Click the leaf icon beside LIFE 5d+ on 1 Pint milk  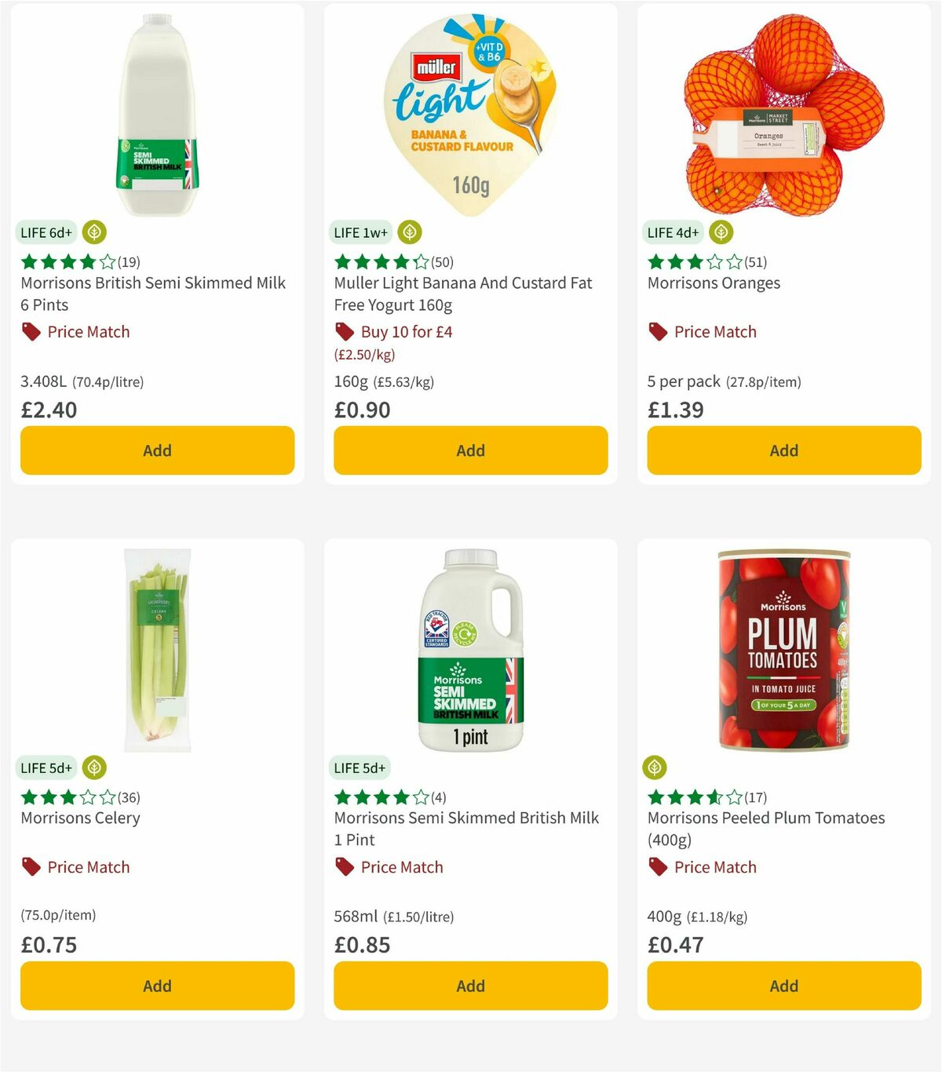(x=407, y=768)
